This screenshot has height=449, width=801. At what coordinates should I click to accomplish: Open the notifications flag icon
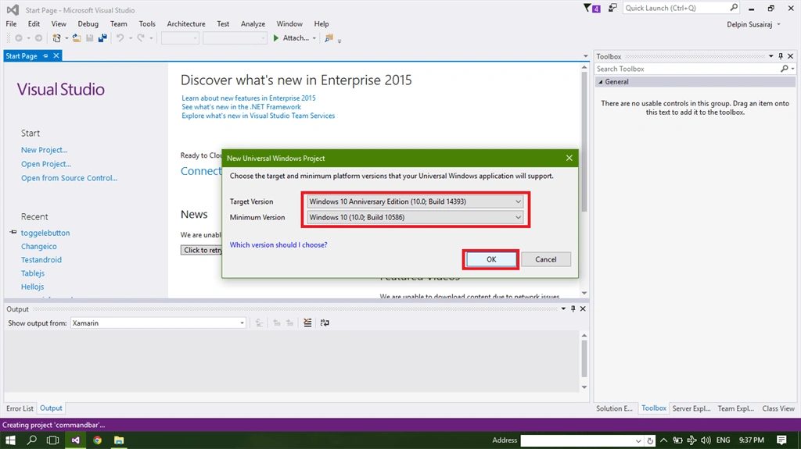[x=591, y=8]
